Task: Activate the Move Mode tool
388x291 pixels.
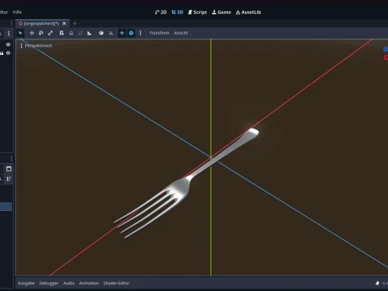Action: click(x=32, y=33)
